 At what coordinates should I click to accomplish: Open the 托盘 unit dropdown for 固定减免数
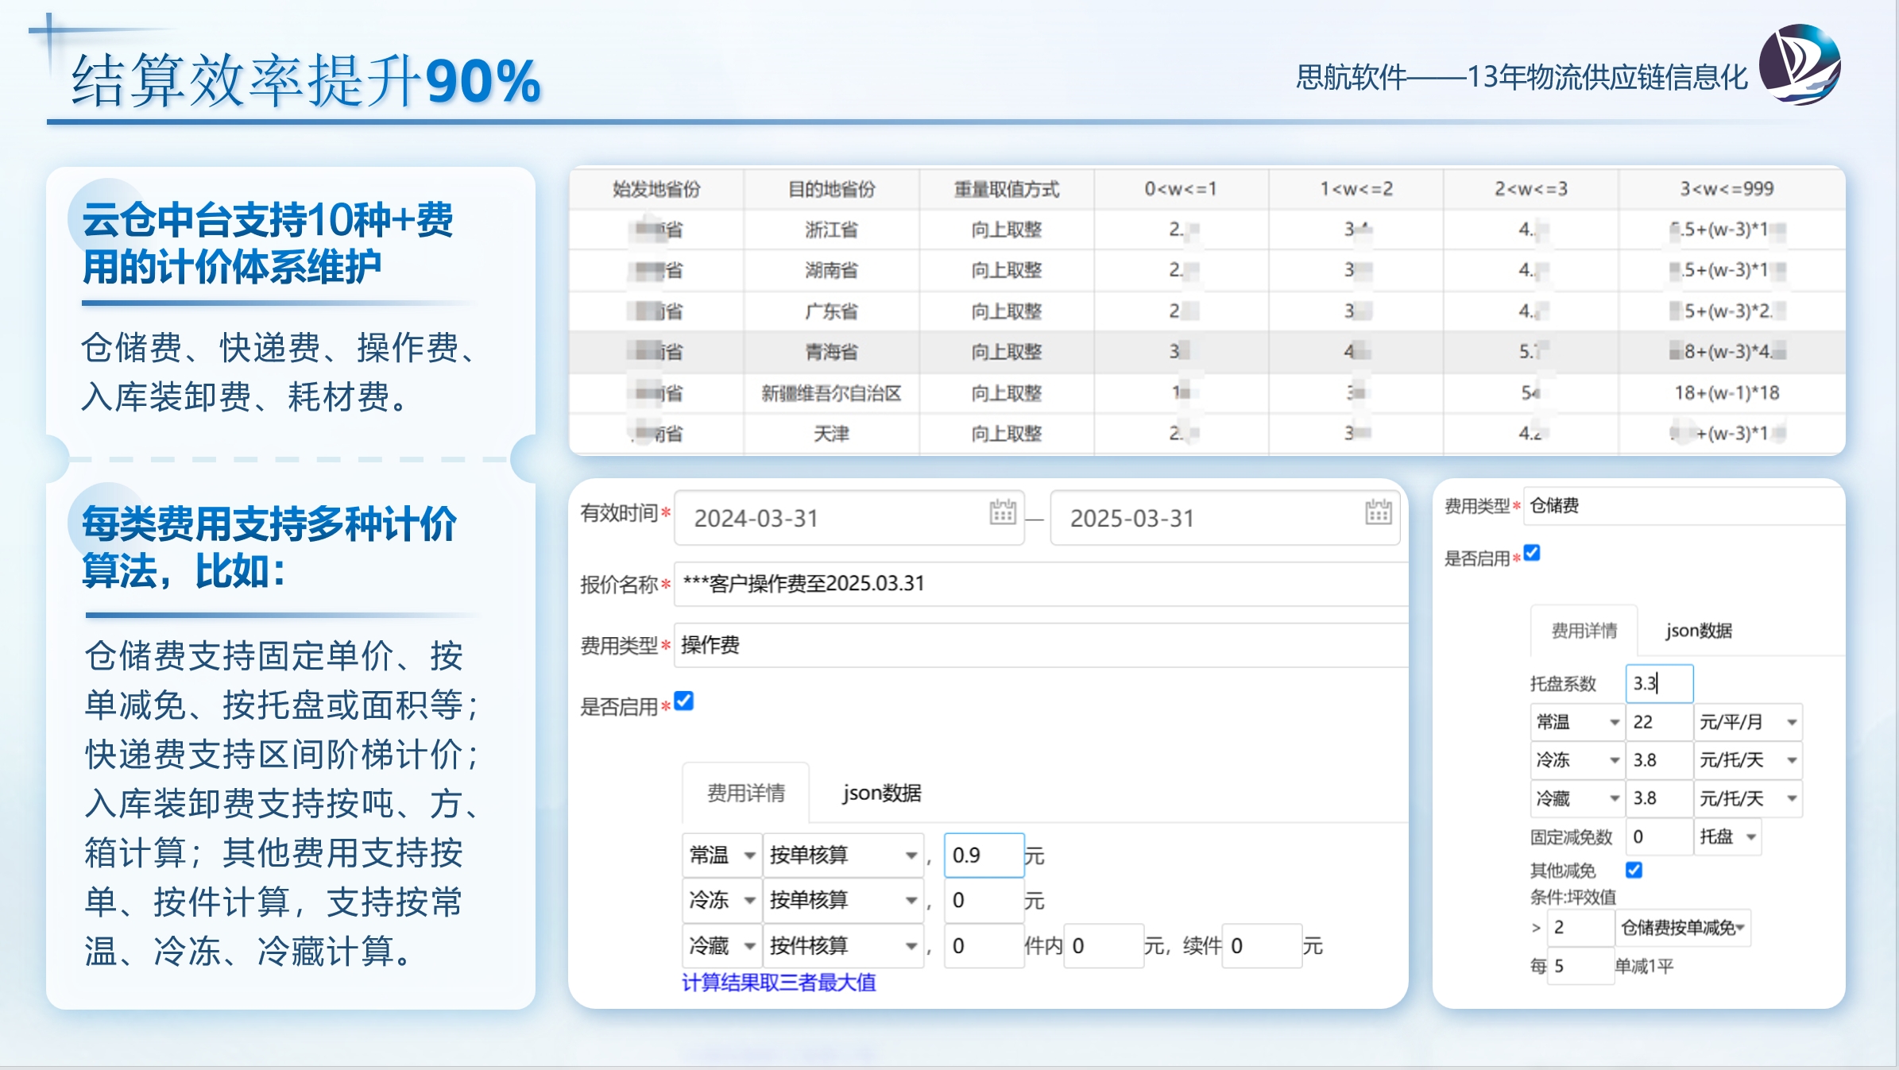[x=1727, y=836]
